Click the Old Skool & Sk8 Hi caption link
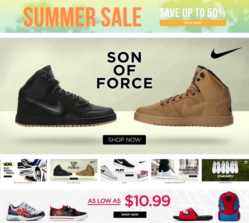This screenshot has height=223, width=249. 23,183
